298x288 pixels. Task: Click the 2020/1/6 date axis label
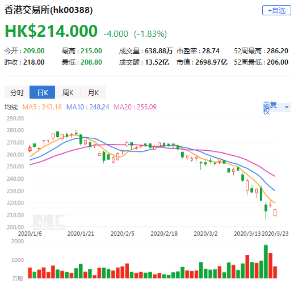pyautogui.click(x=30, y=234)
